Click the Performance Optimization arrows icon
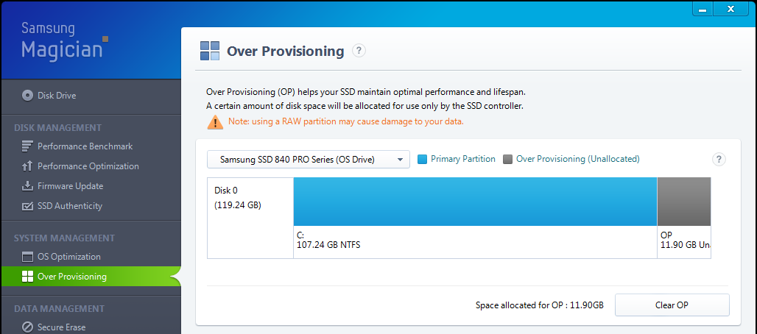Image resolution: width=757 pixels, height=334 pixels. pyautogui.click(x=27, y=166)
